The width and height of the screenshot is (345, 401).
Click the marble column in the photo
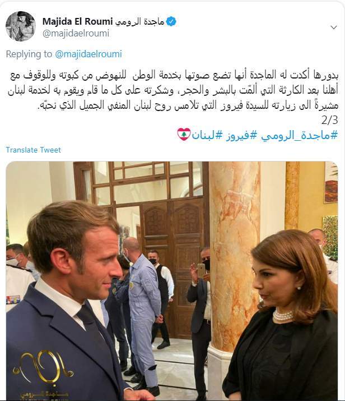point(235,256)
